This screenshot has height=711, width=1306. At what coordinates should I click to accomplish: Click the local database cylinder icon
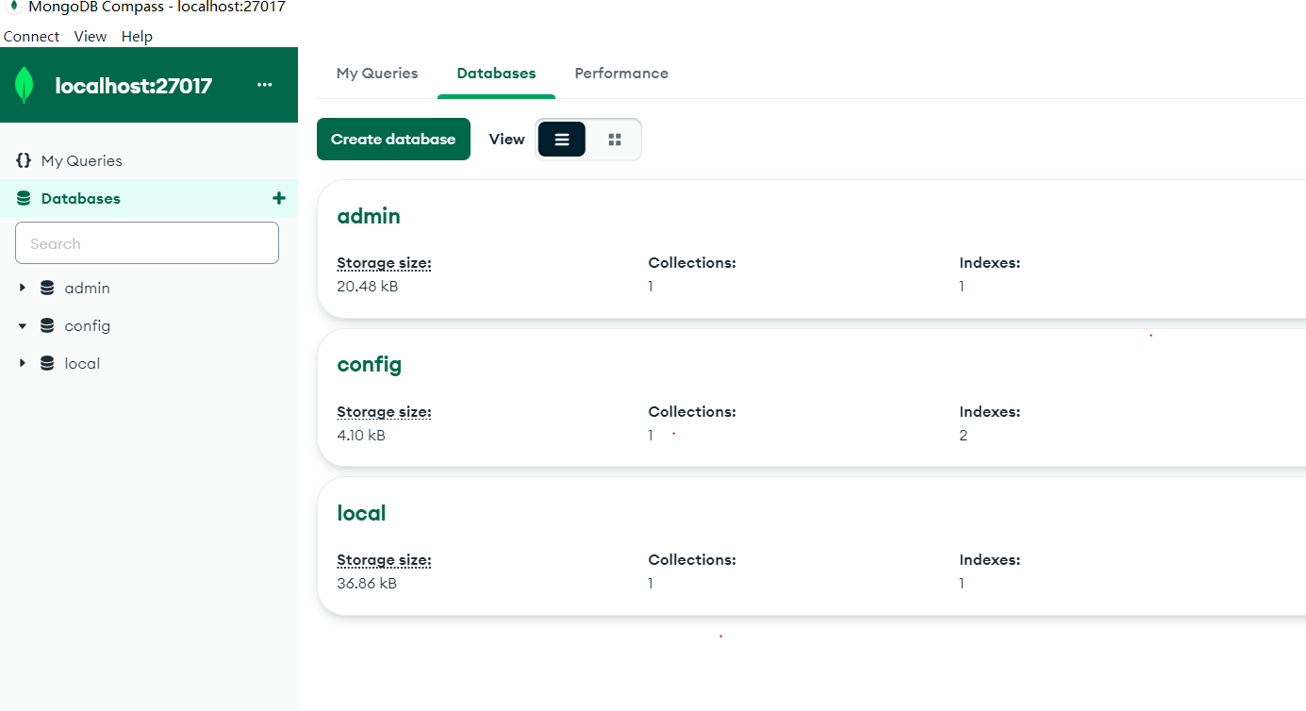[x=47, y=363]
